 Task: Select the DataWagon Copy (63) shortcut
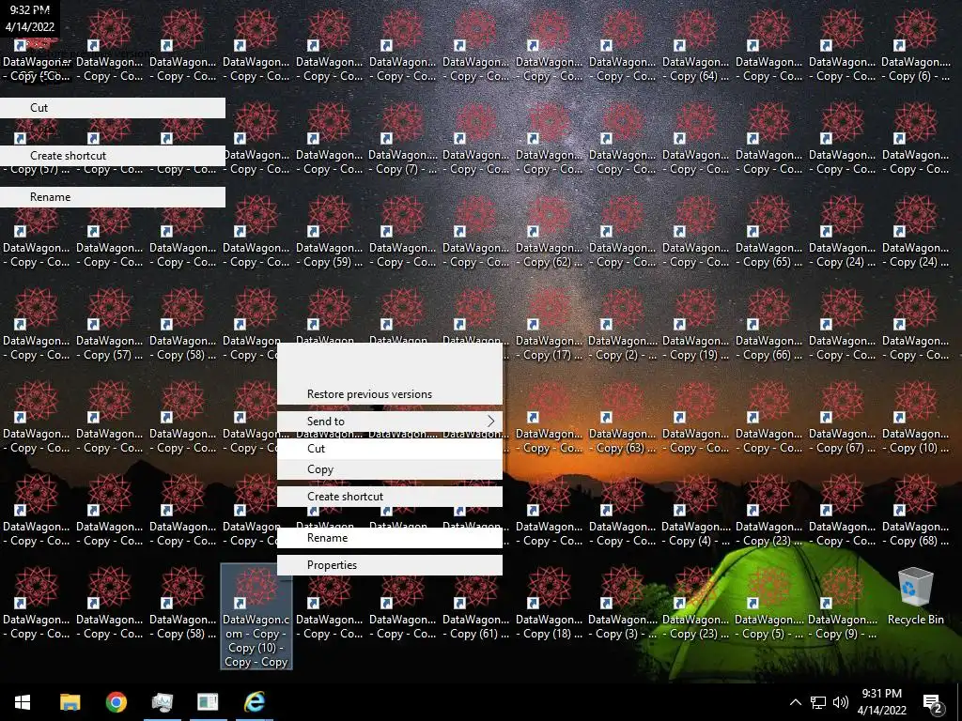(622, 418)
